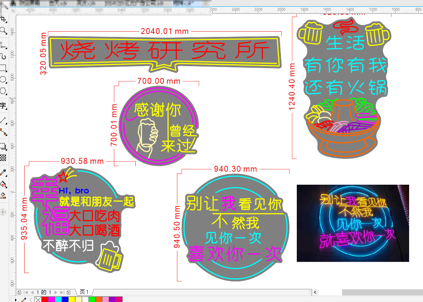Choose the Drop Shadow tool
Viewport: 423px width, 302px height.
click(3, 146)
